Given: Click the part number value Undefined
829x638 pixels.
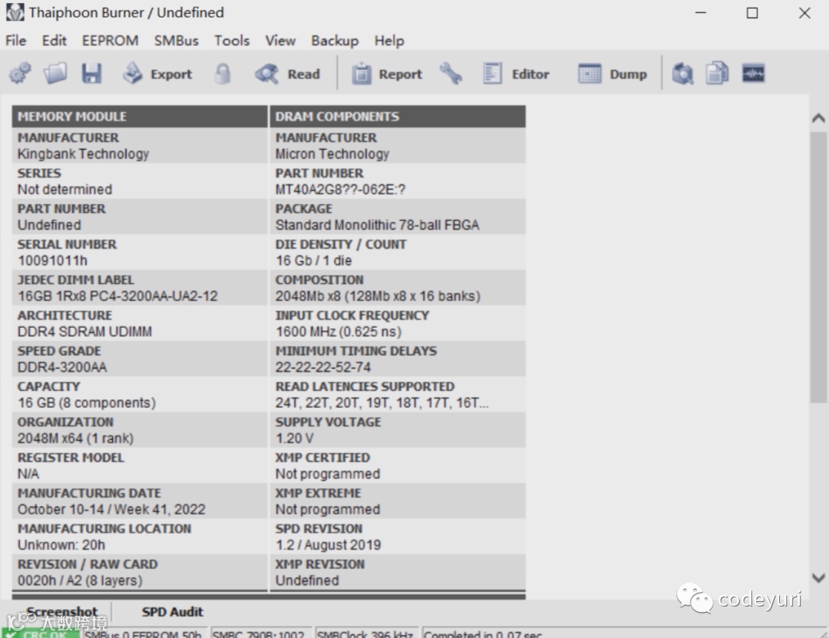Looking at the screenshot, I should [x=49, y=225].
